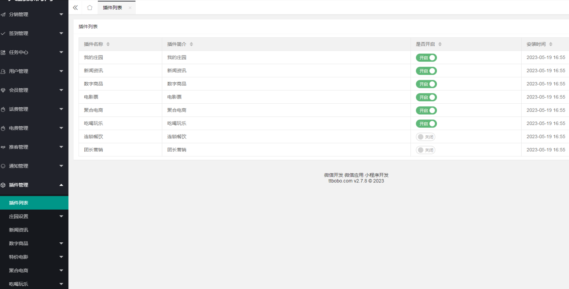Click the 小程序开发 footer link
The height and width of the screenshot is (289, 569).
coord(377,175)
